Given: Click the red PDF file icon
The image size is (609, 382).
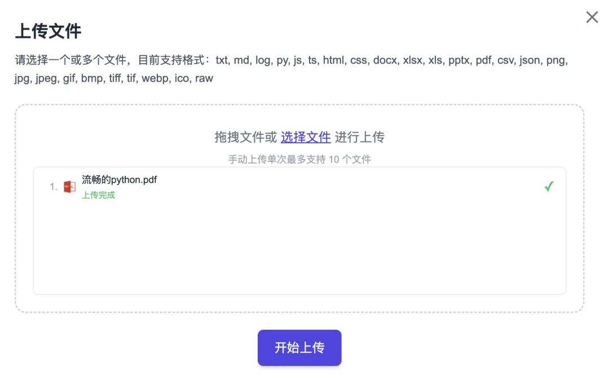Looking at the screenshot, I should point(69,187).
